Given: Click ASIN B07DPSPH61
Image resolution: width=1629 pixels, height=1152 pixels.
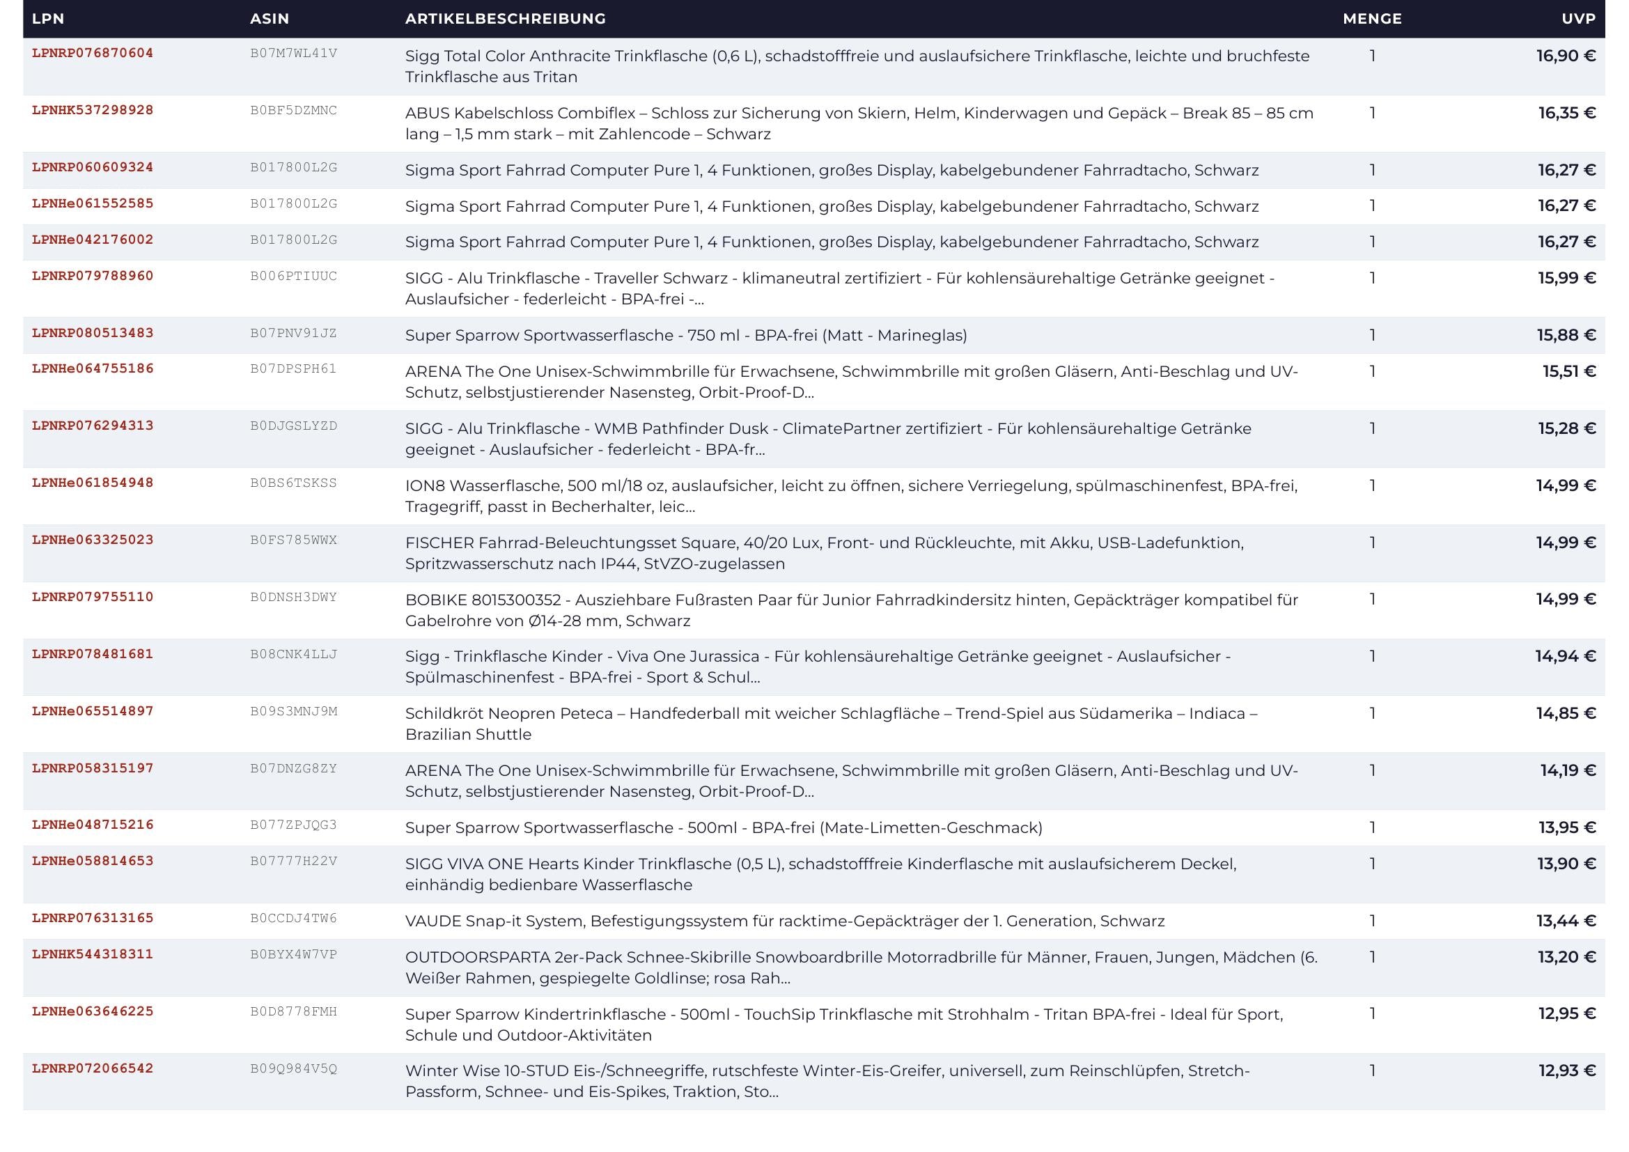Looking at the screenshot, I should [x=294, y=369].
